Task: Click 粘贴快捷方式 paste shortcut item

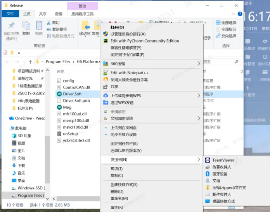Action: click(x=61, y=36)
